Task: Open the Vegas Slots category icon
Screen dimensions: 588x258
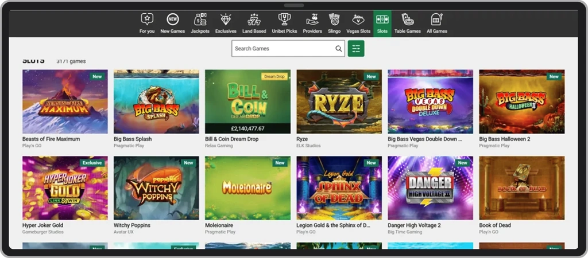Action: click(x=358, y=19)
